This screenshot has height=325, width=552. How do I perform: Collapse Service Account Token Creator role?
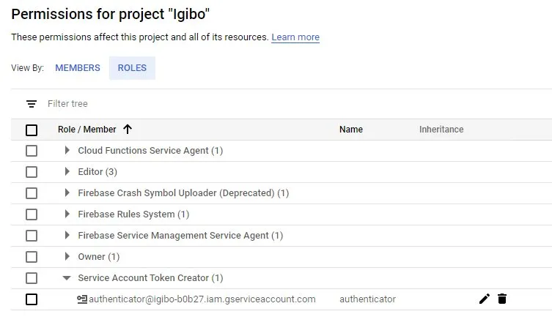tap(67, 278)
